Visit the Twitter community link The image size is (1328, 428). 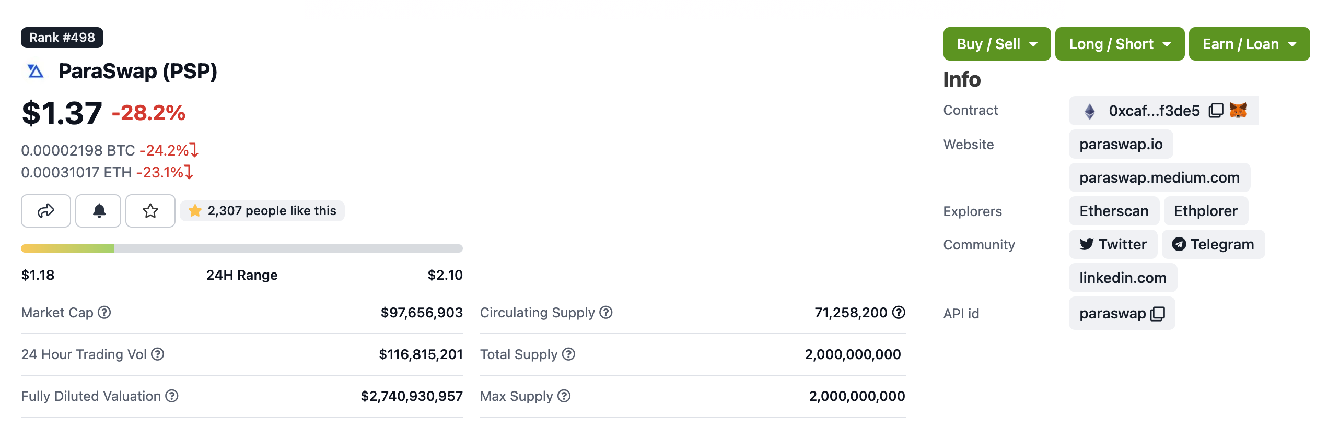tap(1113, 245)
